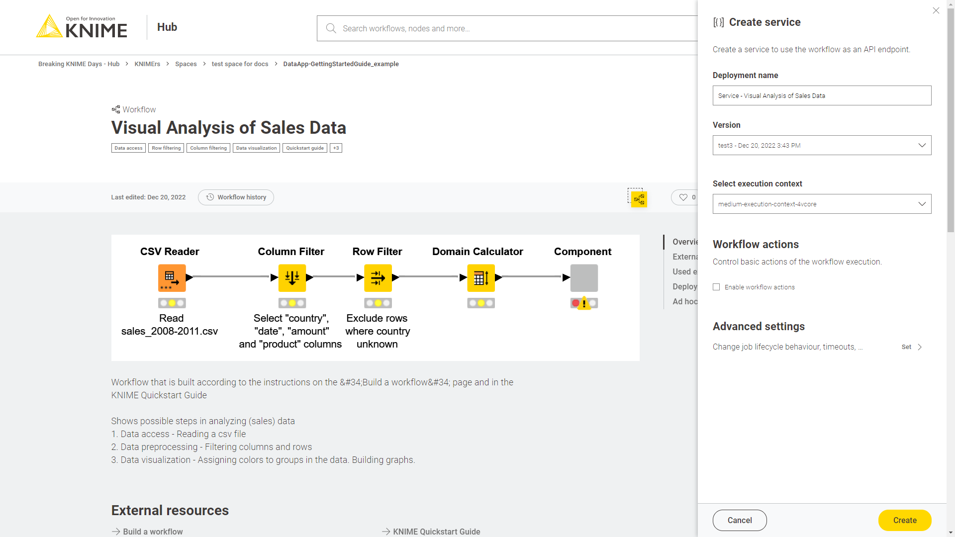Click CSV Reader traffic light status
This screenshot has height=537, width=955.
[172, 303]
